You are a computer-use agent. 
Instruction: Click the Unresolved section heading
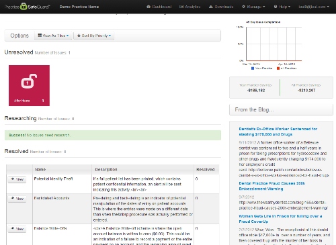19,52
